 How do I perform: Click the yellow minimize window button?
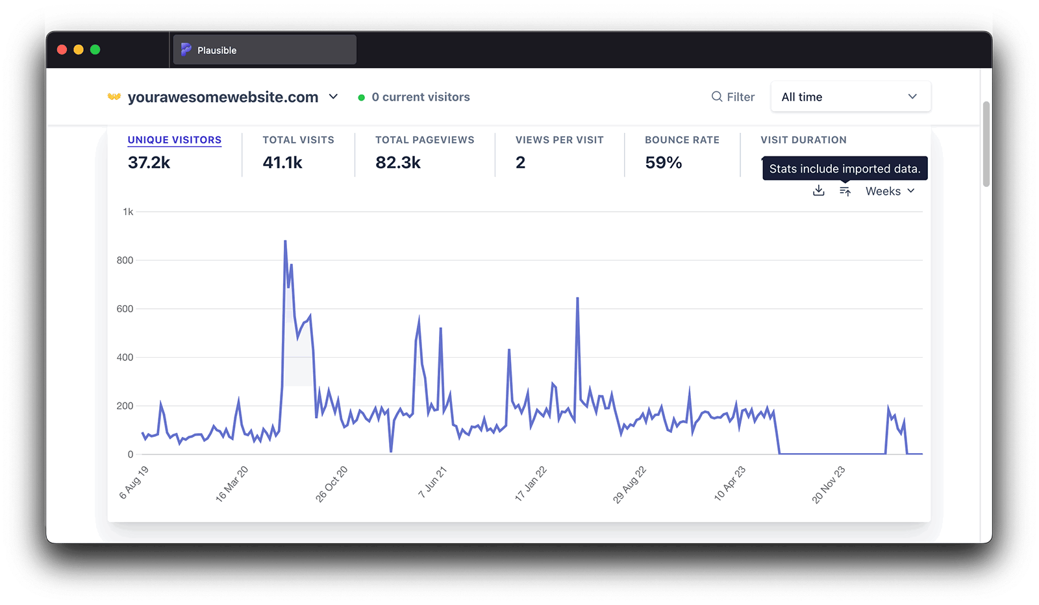[x=79, y=50]
